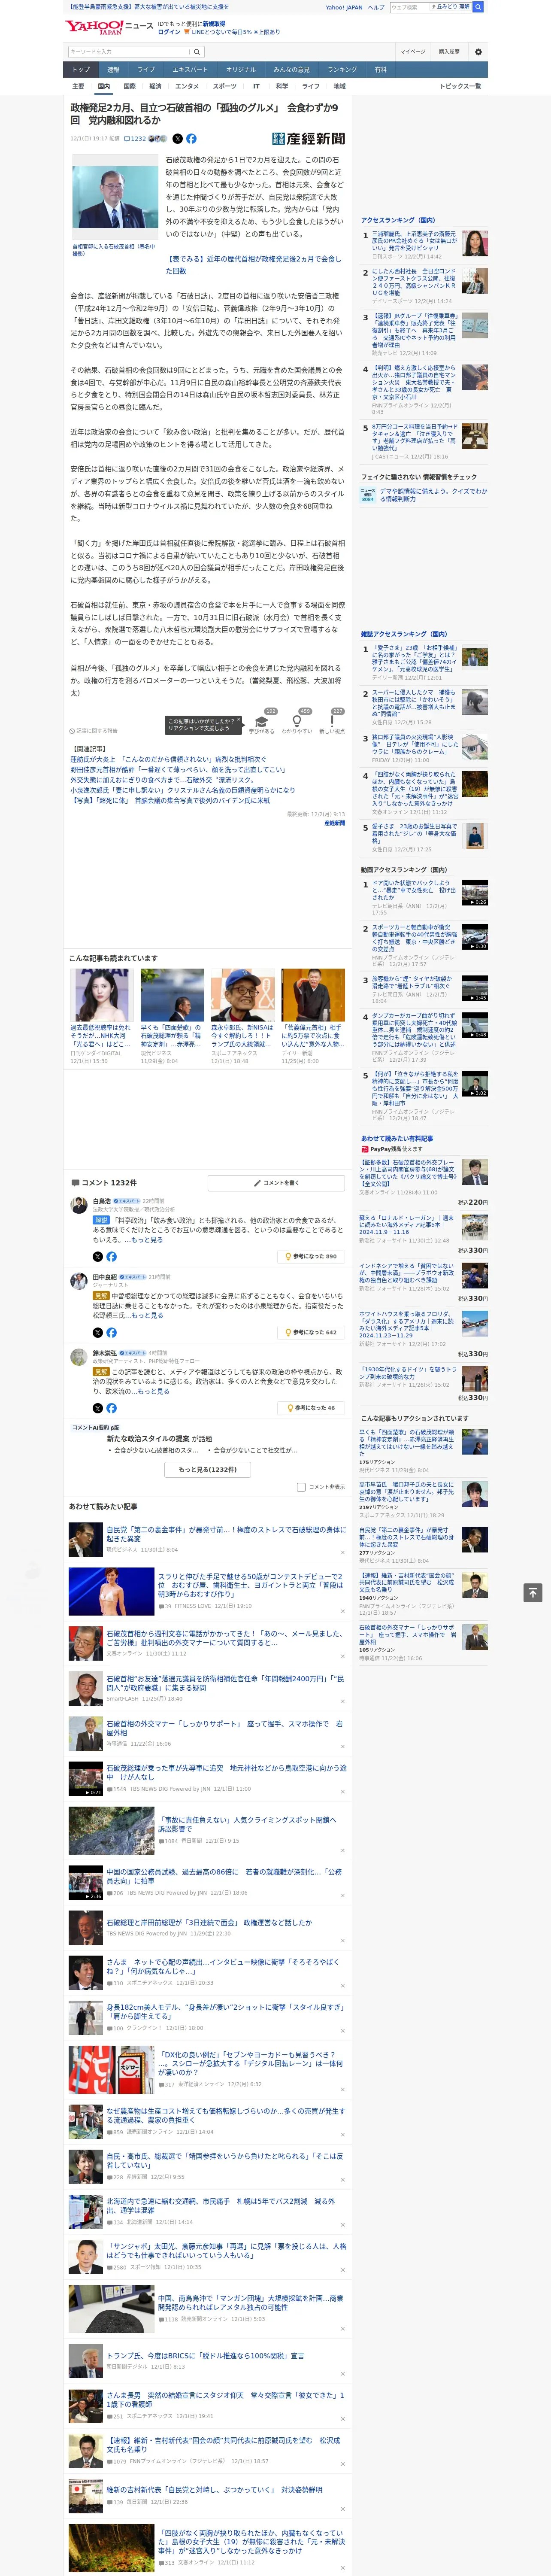Click the Yahoo! JAPAN news logo

point(110,27)
